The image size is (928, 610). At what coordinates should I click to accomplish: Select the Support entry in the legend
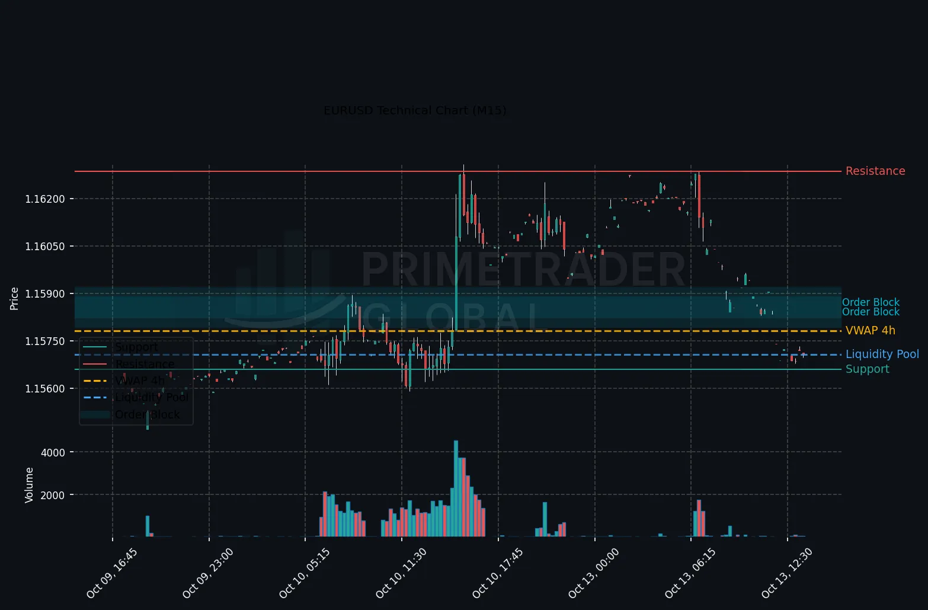click(137, 347)
